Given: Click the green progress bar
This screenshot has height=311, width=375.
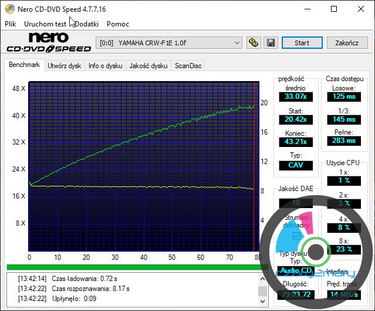Looking at the screenshot, I should 132,267.
